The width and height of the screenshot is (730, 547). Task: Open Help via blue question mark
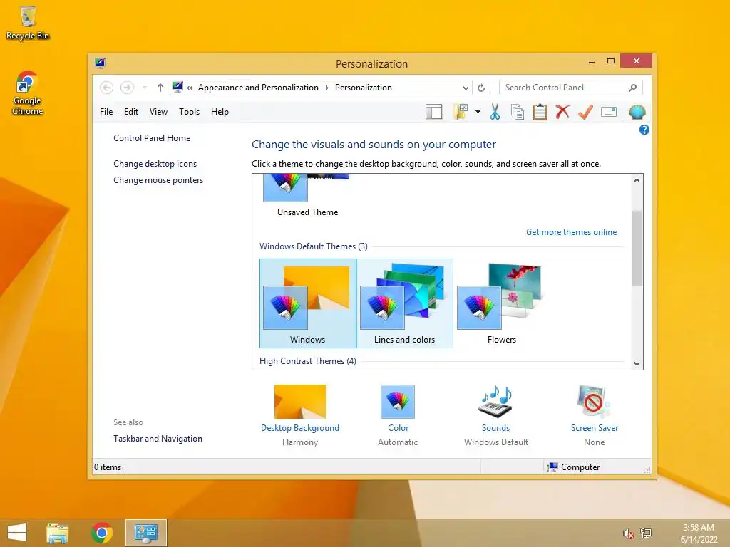point(644,130)
